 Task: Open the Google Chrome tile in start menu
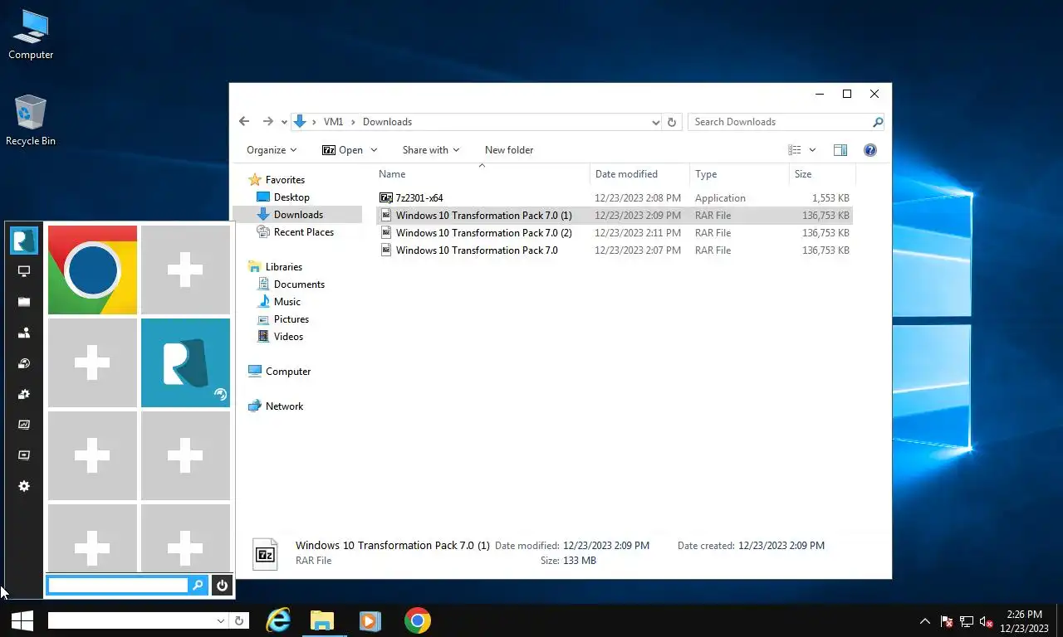pos(92,270)
